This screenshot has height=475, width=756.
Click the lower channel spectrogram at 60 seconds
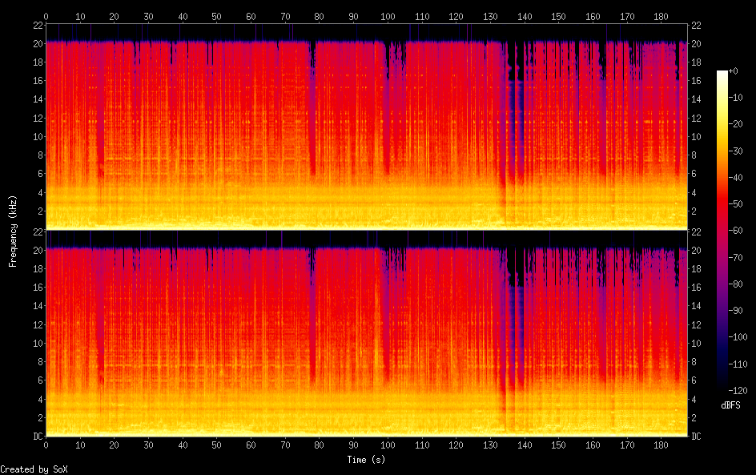coord(251,336)
